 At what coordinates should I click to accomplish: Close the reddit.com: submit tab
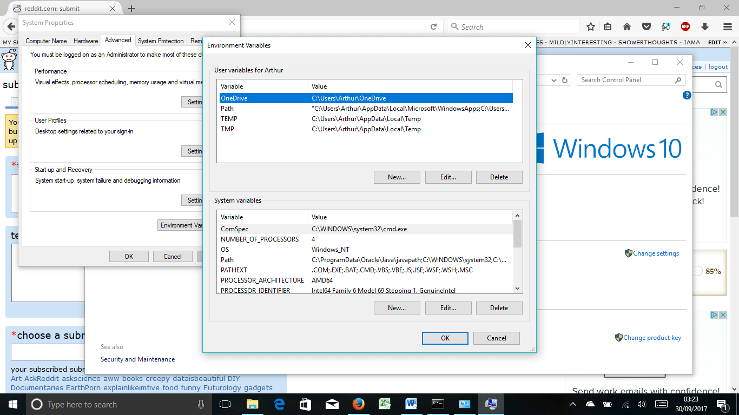(x=113, y=9)
